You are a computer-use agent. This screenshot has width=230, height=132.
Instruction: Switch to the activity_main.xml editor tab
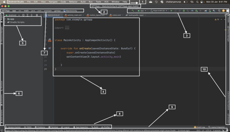pos(74,15)
